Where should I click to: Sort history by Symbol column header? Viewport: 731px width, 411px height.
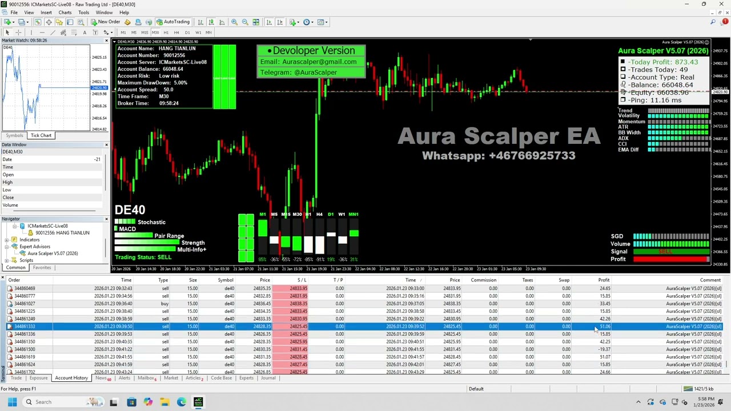coord(225,280)
